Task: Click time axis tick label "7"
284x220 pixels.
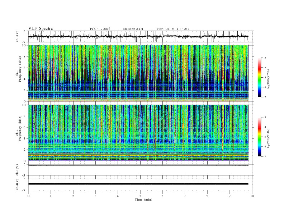Action: [x=185, y=196]
